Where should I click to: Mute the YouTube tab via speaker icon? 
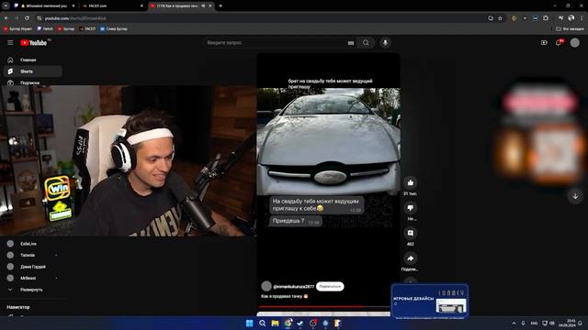(x=203, y=6)
